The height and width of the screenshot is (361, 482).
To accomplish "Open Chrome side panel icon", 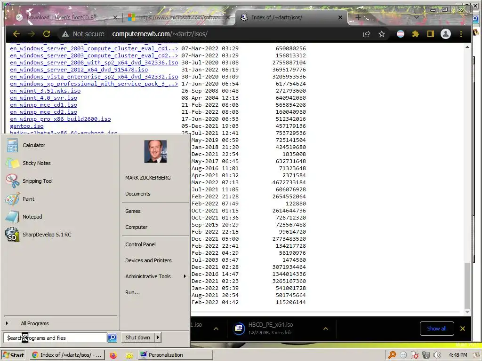I will pos(430,34).
